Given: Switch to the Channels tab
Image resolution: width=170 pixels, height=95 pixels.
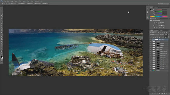Looking at the screenshot, I should [156, 30].
